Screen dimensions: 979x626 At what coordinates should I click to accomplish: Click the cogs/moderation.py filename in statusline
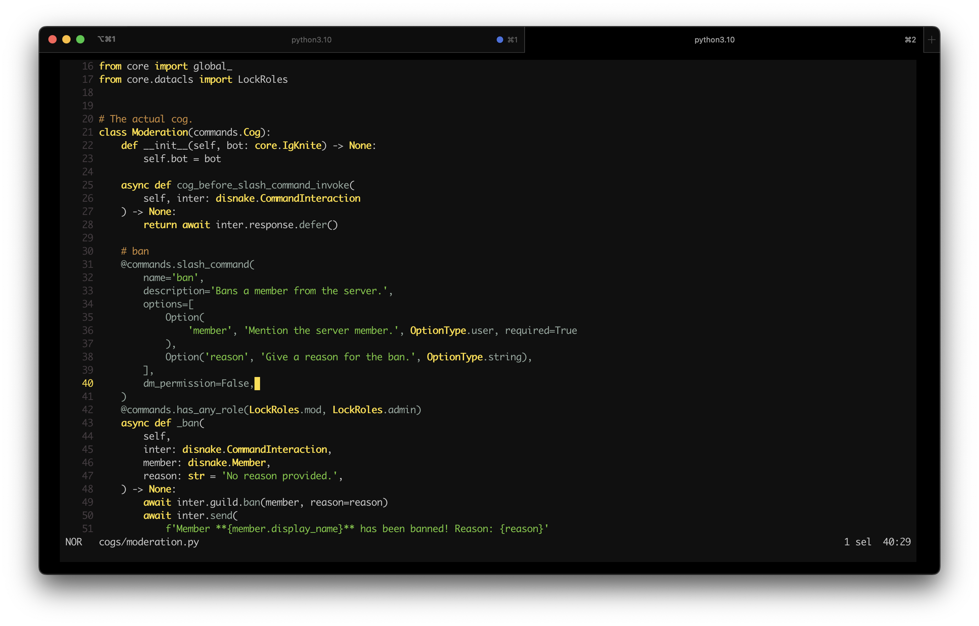149,542
